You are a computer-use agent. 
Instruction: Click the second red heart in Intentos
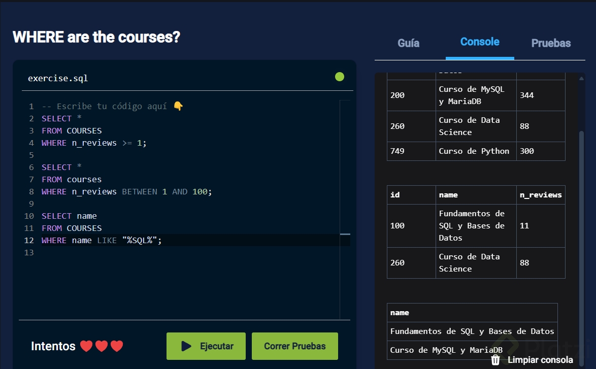click(x=102, y=346)
